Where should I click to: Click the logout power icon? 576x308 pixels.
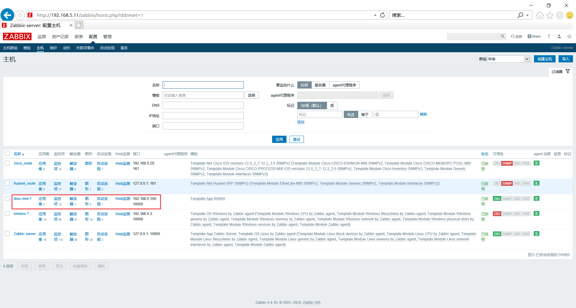click(x=569, y=36)
